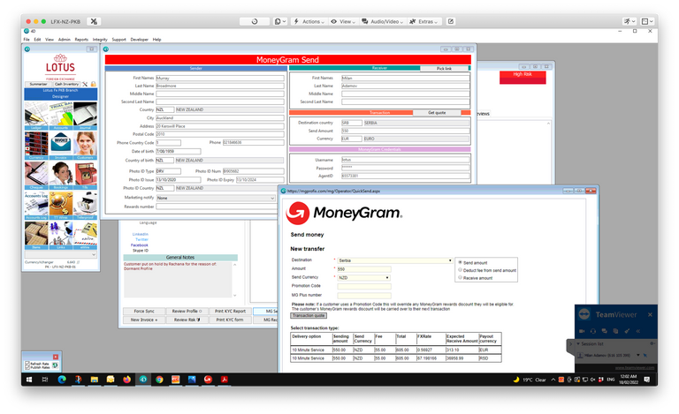Open dropdown below module tiles in Lotus panel
Viewport: 679px width, 414px height.
pos(60,254)
